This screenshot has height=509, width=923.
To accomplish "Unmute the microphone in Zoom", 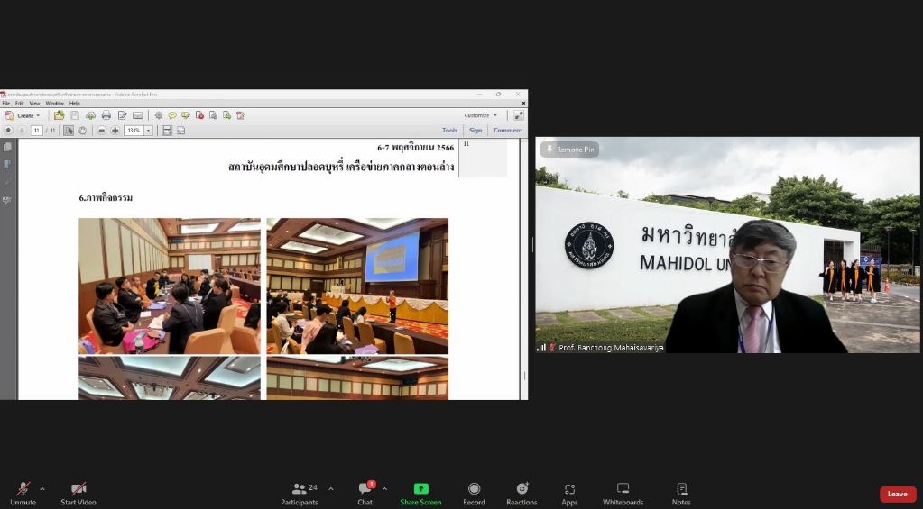I will click(x=23, y=495).
